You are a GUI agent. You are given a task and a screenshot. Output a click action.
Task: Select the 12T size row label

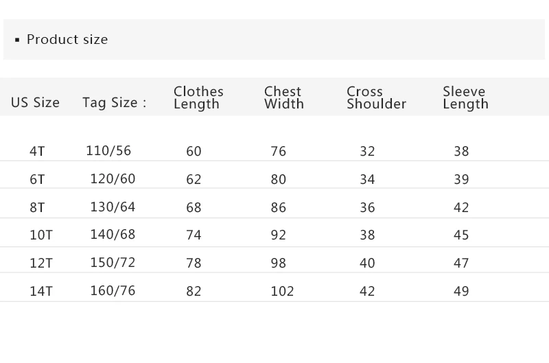click(40, 264)
